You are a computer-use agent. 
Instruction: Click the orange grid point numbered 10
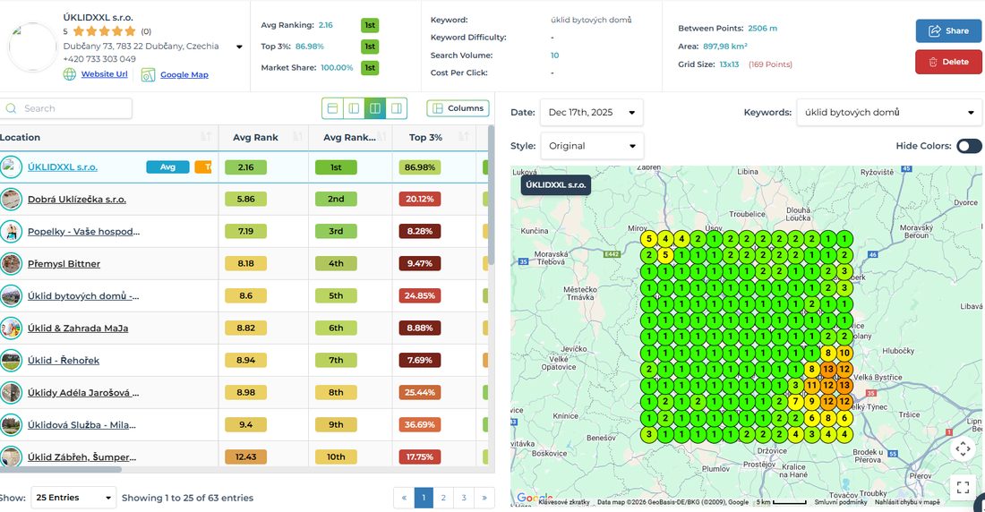(x=844, y=353)
